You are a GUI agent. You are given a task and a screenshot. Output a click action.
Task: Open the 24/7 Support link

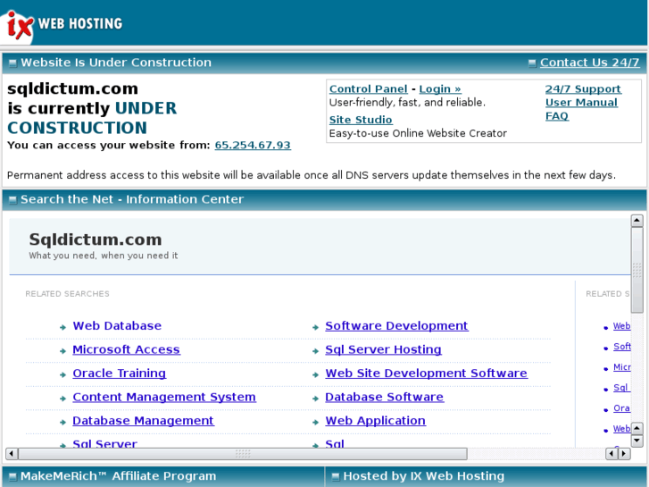[583, 89]
